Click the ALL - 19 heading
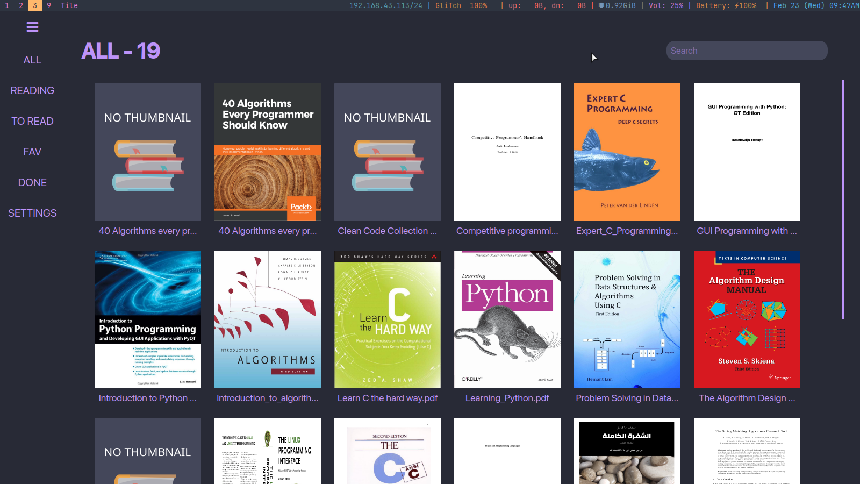This screenshot has height=484, width=860. click(x=121, y=51)
